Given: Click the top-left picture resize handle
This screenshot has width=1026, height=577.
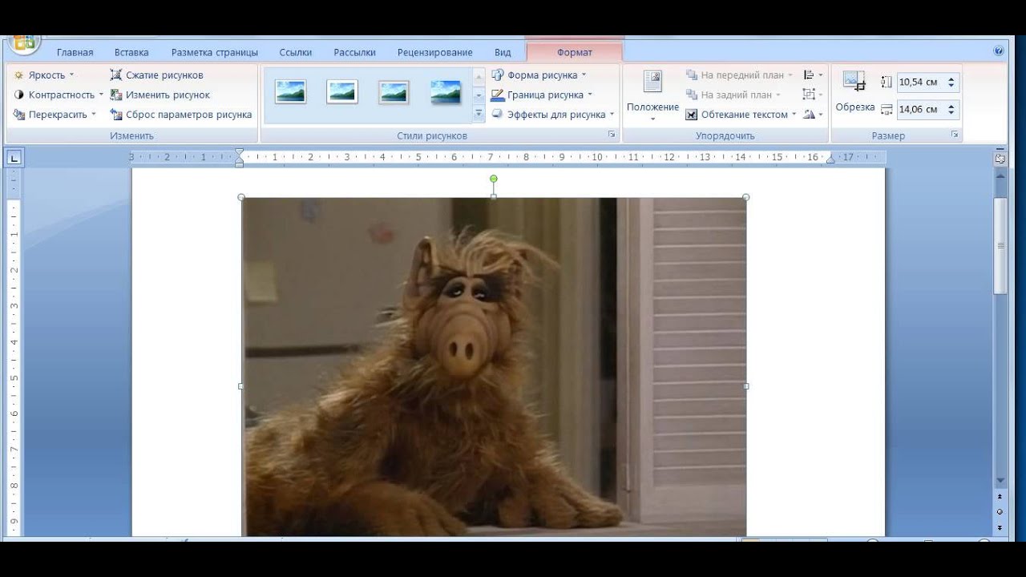Looking at the screenshot, I should (x=242, y=197).
